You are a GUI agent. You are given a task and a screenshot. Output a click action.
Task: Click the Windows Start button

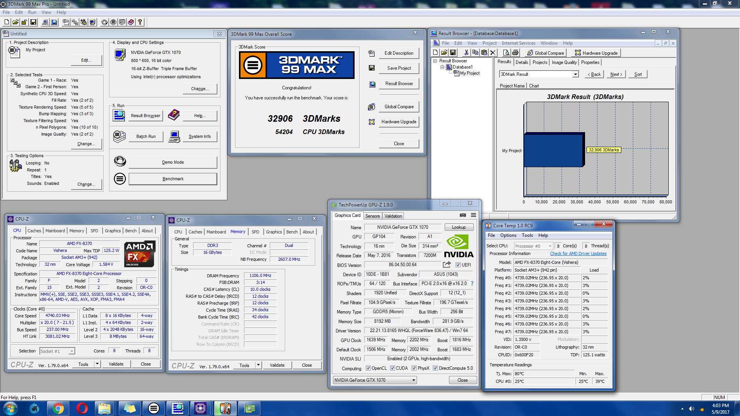[x=10, y=408]
